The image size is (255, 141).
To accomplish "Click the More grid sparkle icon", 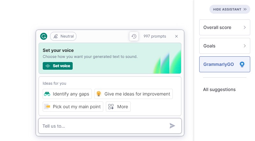I will pyautogui.click(x=111, y=107).
